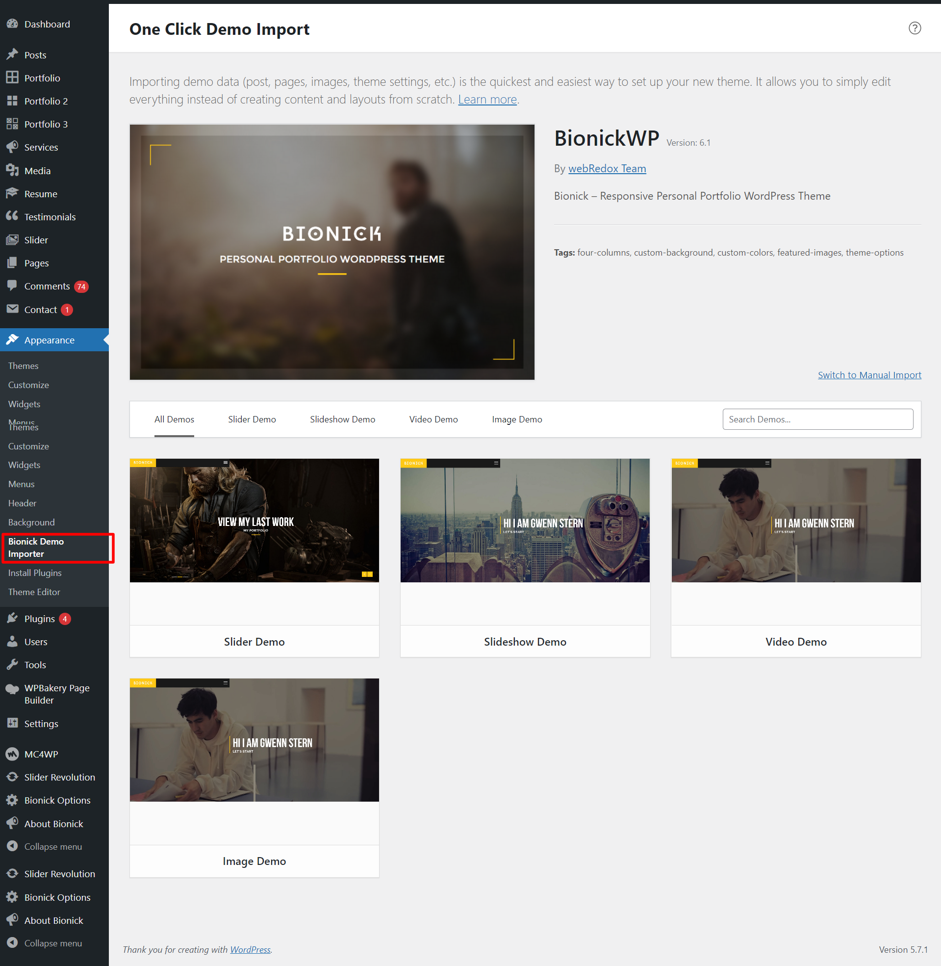Open the WordPress footer link

point(250,949)
